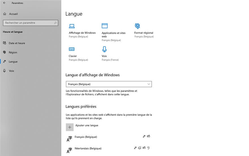Click the language glyph icon beside Néerlandais (Belgique)
The height and width of the screenshot is (156, 249).
[69, 150]
